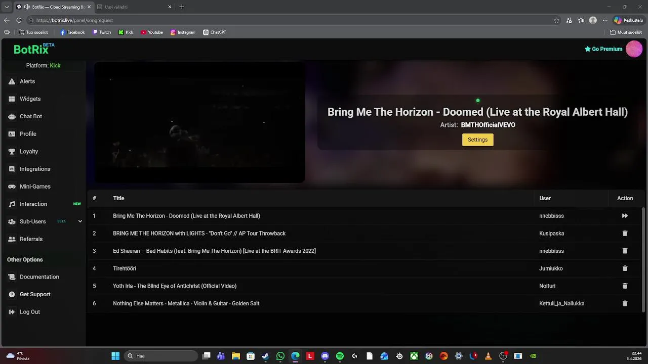Open WhatsApp from the taskbar
648x364 pixels.
click(280, 356)
